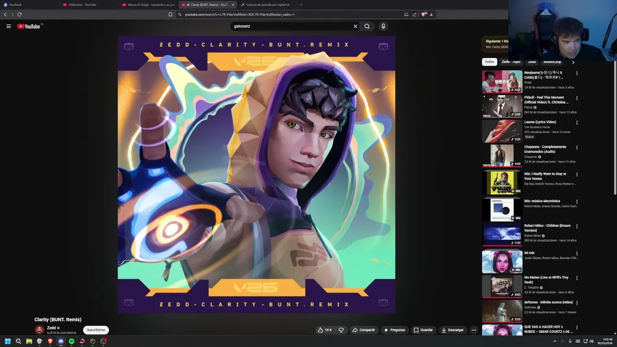The image size is (617, 347).
Task: Open taskbar clock showing 30/03/2026
Action: click(605, 341)
